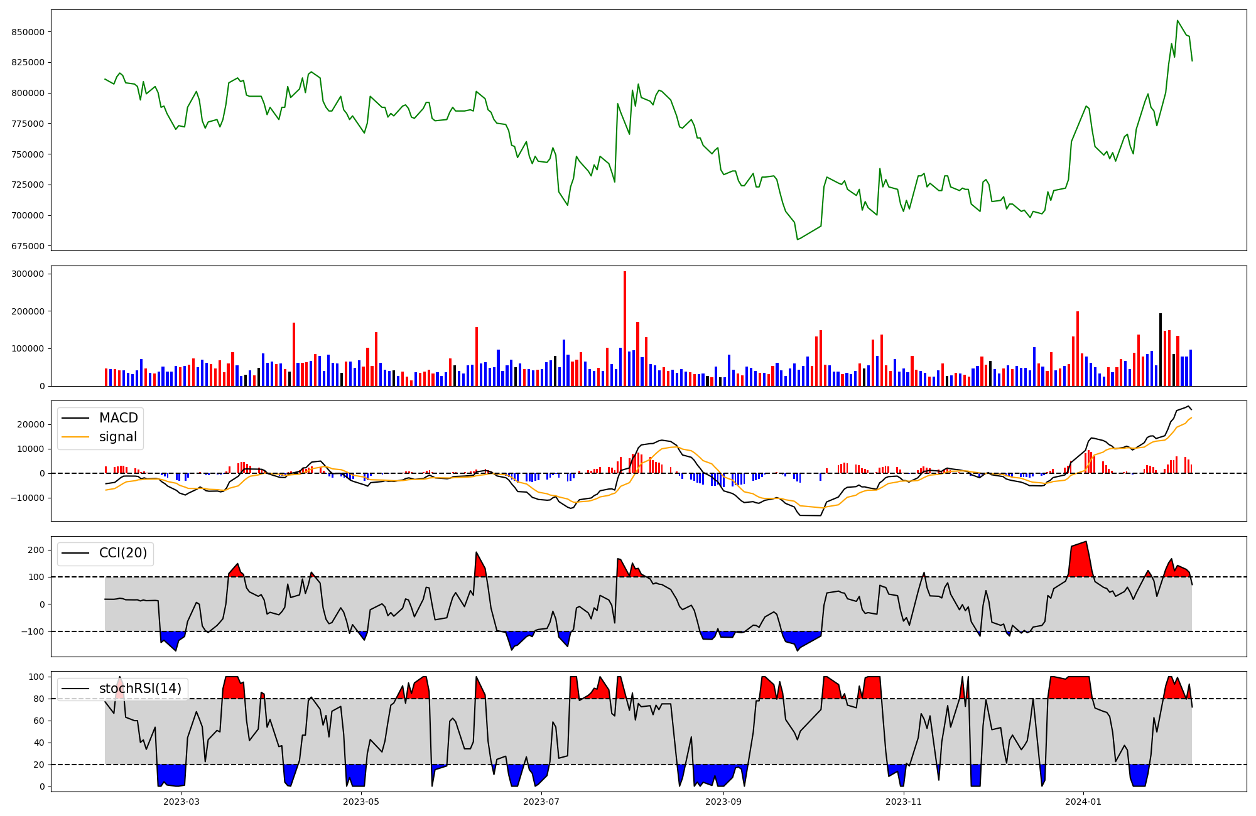Click the highest peak of the green price line
The height and width of the screenshot is (816, 1256).
point(1177,21)
